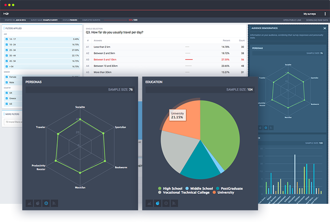Toggle PostGraduate legend item
This screenshot has width=330, height=222.
pos(229,189)
